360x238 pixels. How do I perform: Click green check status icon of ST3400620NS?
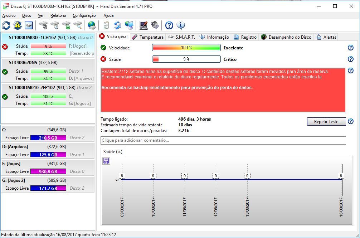tap(5, 72)
